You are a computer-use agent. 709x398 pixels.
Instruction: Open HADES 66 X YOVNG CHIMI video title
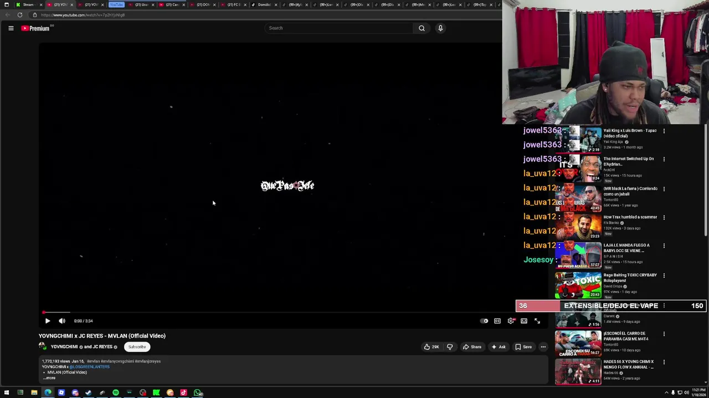[x=629, y=364]
